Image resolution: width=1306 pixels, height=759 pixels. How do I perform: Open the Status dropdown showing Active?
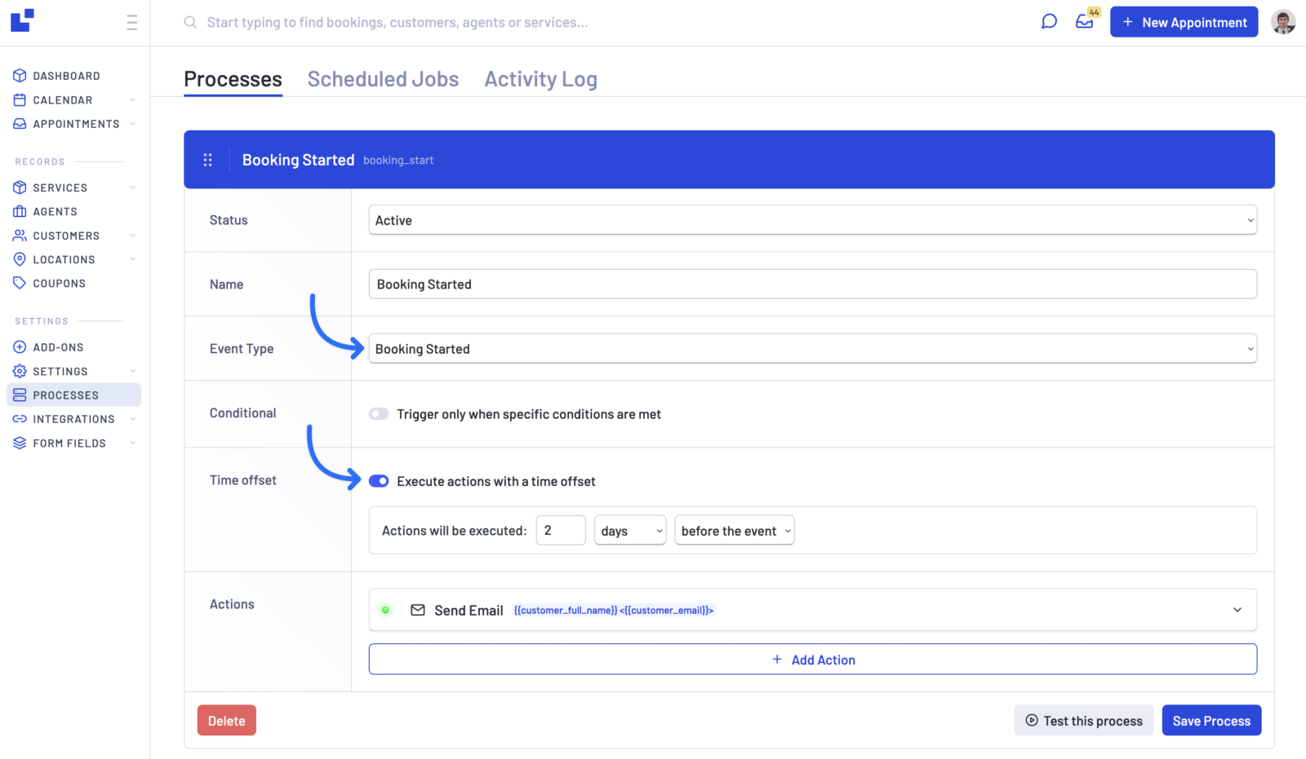(812, 219)
